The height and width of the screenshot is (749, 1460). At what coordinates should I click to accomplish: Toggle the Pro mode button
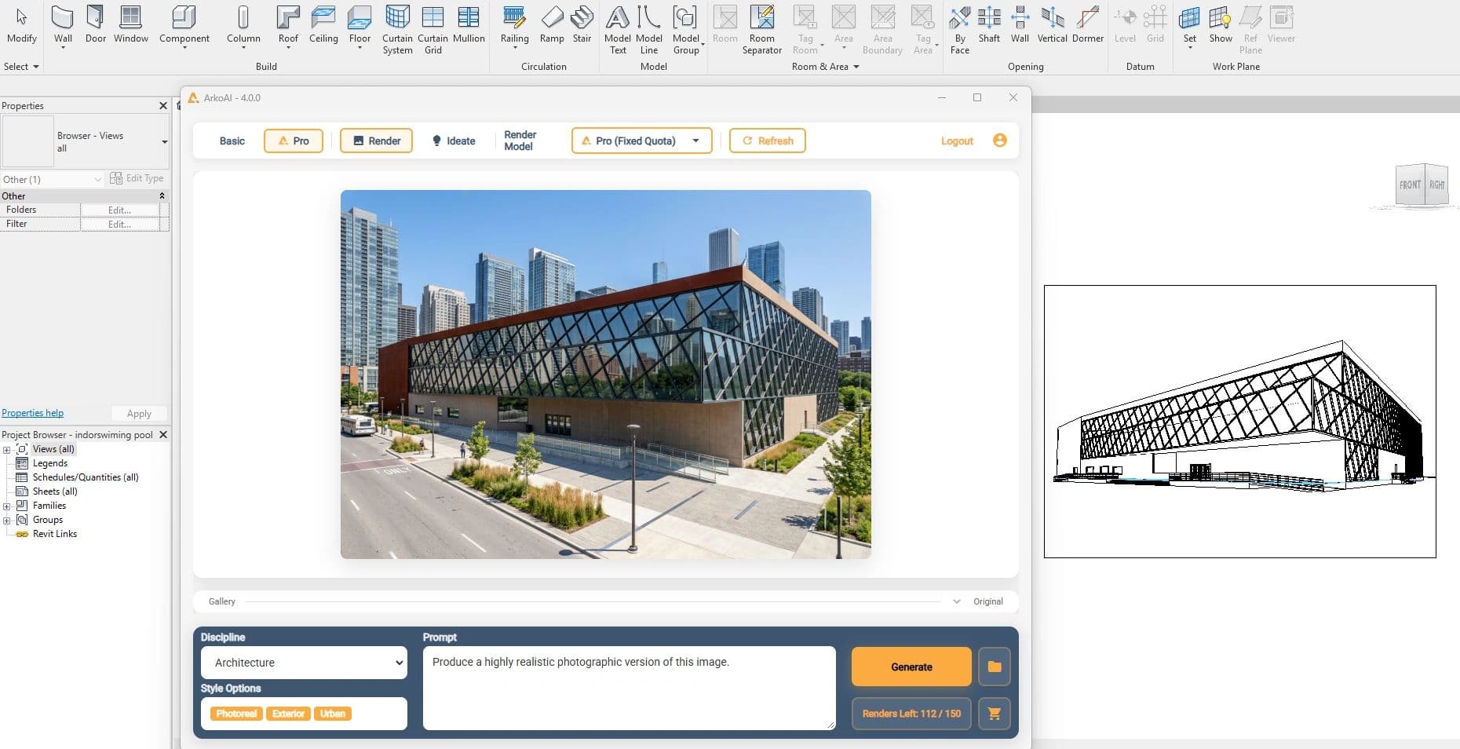[x=294, y=141]
